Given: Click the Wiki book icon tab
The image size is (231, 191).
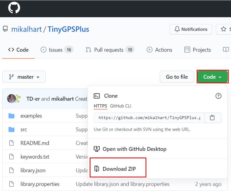Looking at the screenshot, I should pos(226,50).
